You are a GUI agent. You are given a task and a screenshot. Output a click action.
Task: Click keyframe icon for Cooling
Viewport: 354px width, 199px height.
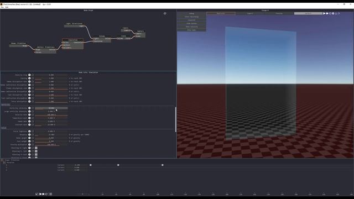point(29,78)
